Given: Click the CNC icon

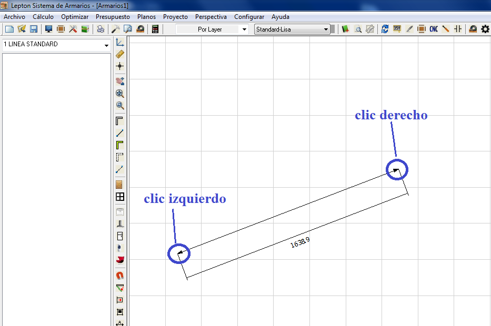Looking at the screenshot, I should (x=434, y=29).
